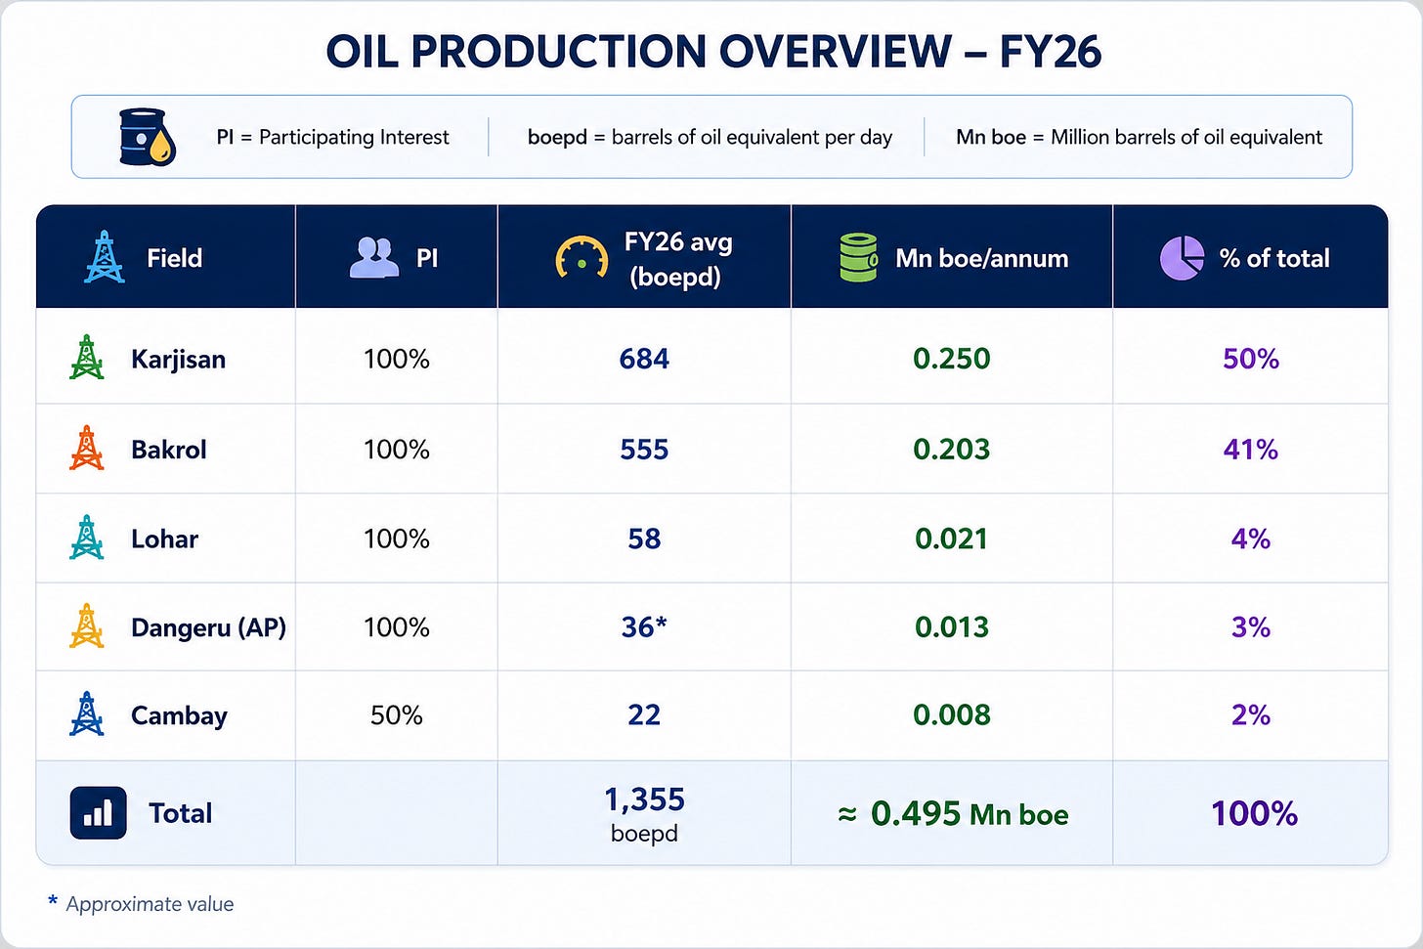Click the blue derrick icon beside Field header
1423x949 pixels.
104,257
